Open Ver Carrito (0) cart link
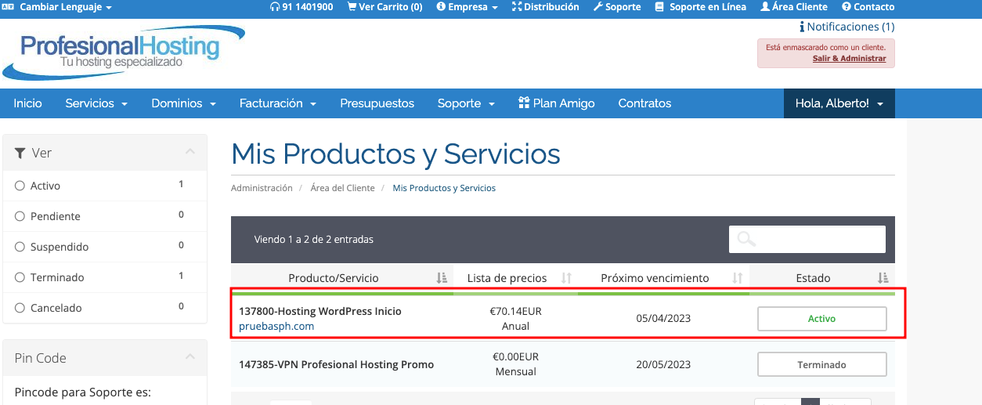 (384, 6)
